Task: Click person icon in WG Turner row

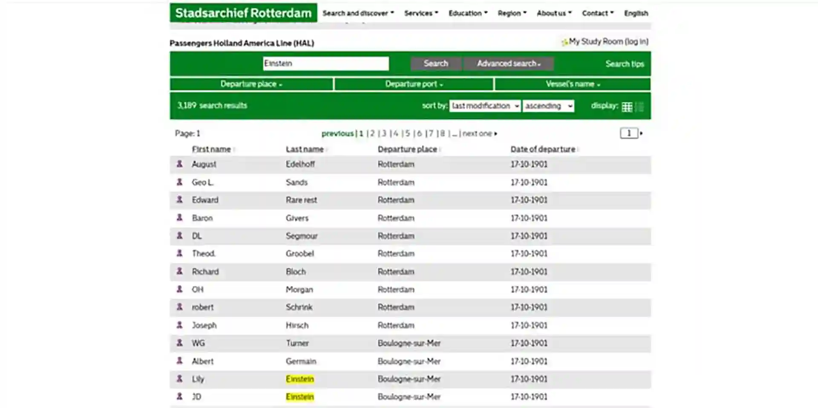Action: 179,343
